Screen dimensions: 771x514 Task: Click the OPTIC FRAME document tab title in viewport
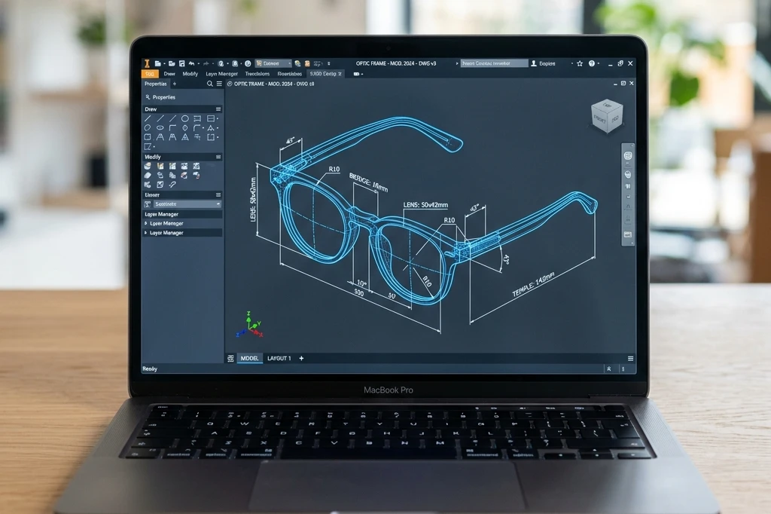pyautogui.click(x=274, y=84)
